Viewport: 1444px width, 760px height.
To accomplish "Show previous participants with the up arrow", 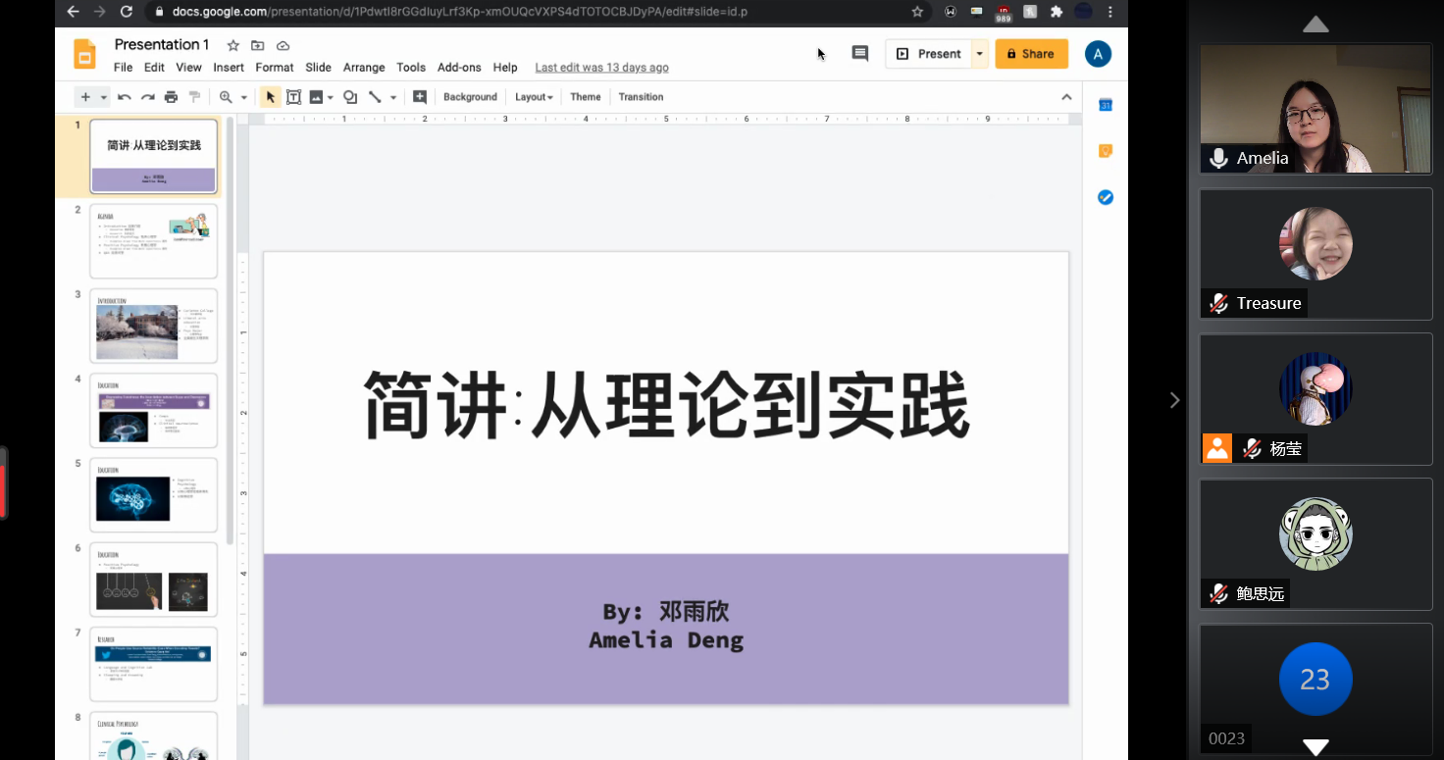I will (1315, 25).
